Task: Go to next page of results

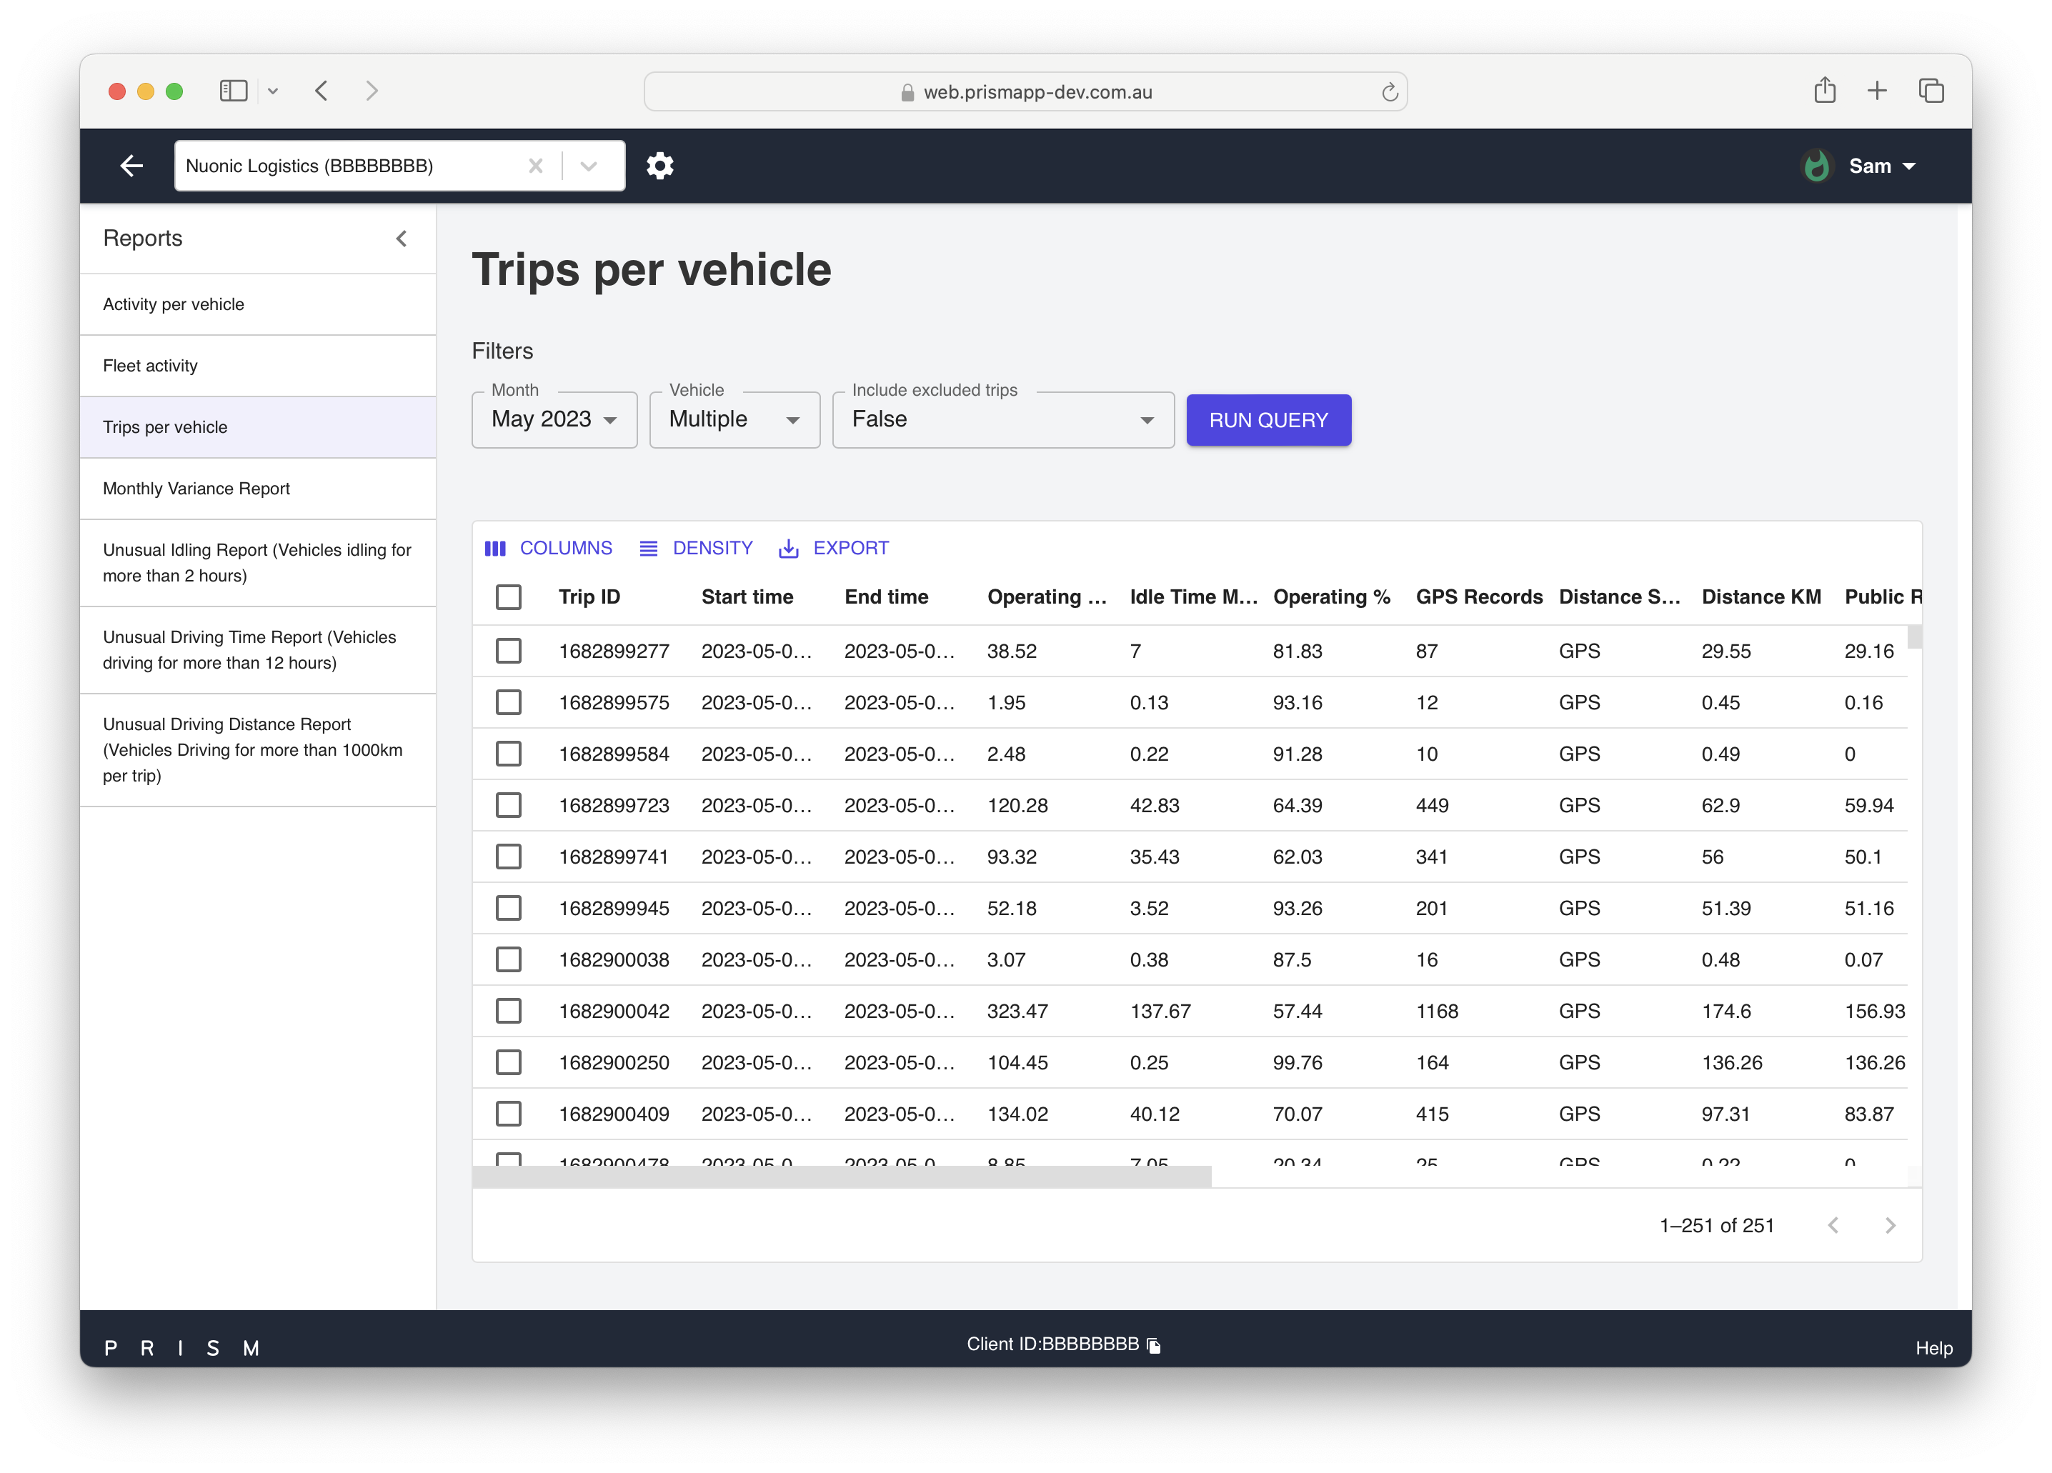Action: point(1890,1225)
